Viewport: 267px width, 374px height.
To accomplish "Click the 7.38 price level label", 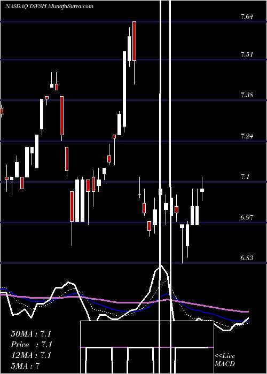I will (247, 95).
